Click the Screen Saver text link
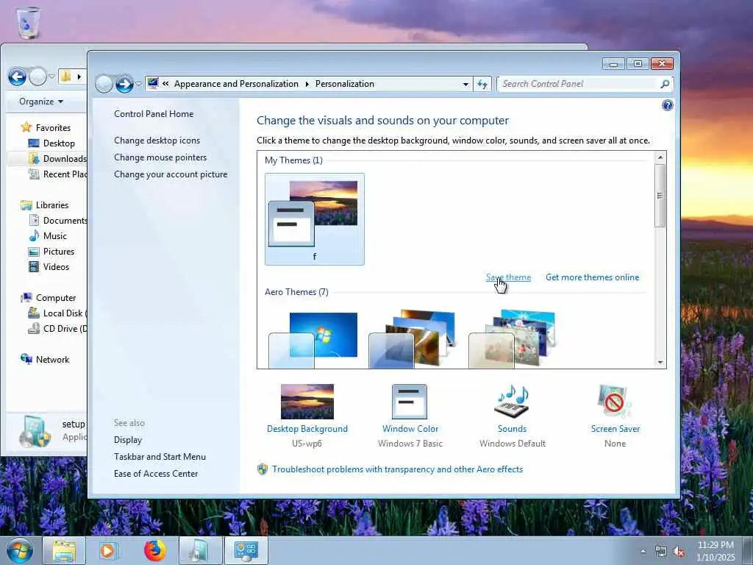 [615, 429]
